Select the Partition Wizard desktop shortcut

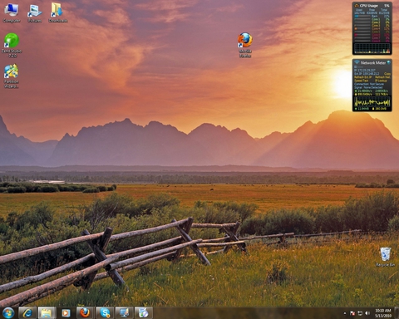click(x=12, y=76)
